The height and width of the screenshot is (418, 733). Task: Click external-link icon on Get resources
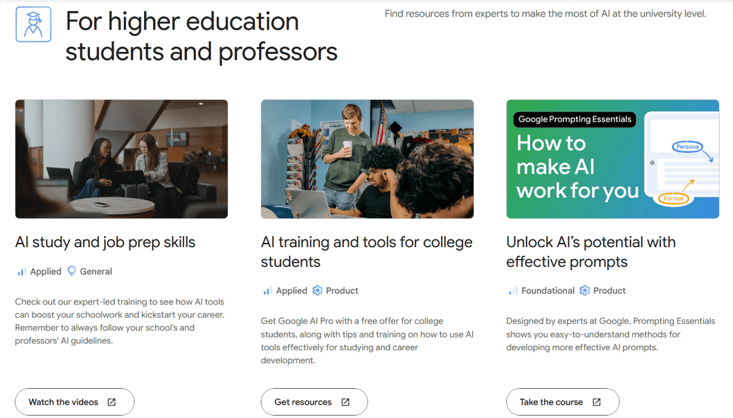345,402
